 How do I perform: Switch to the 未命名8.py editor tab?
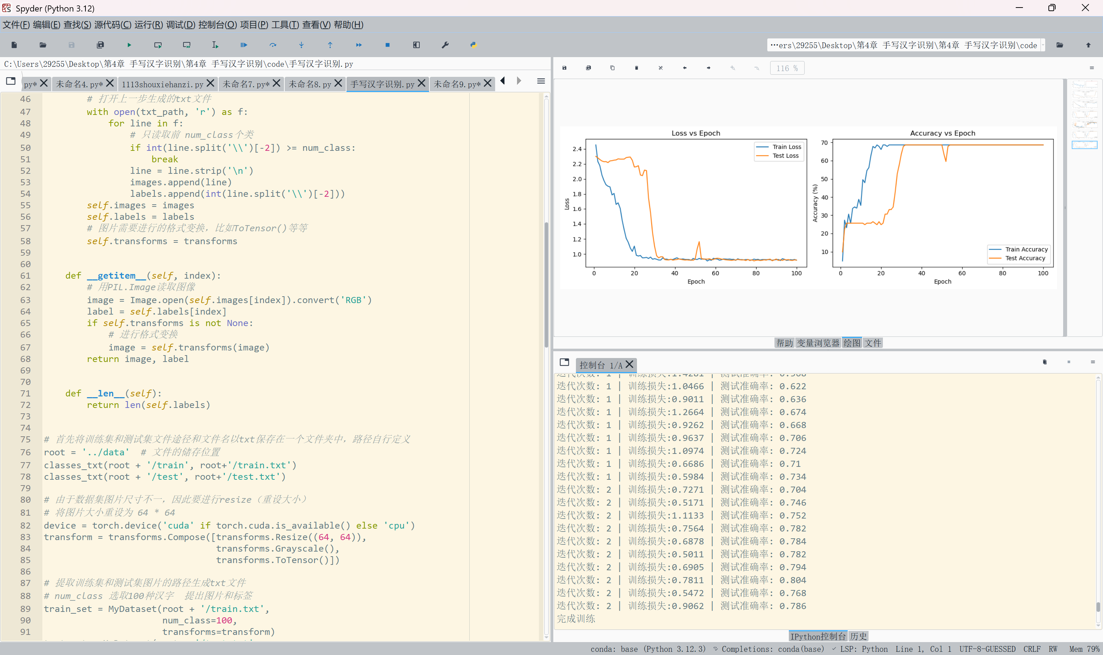(310, 84)
